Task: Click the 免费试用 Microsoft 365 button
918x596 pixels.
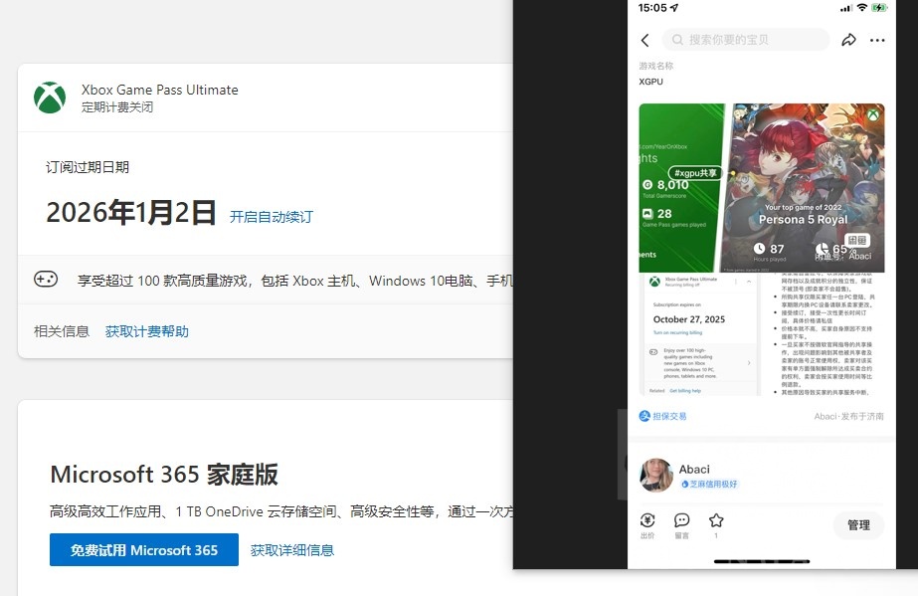Action: point(143,549)
